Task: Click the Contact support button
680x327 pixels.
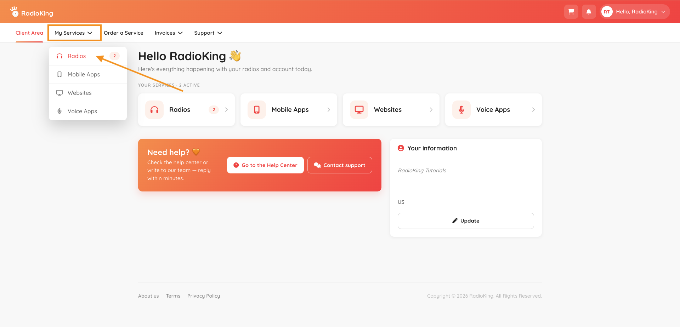Action: 340,165
